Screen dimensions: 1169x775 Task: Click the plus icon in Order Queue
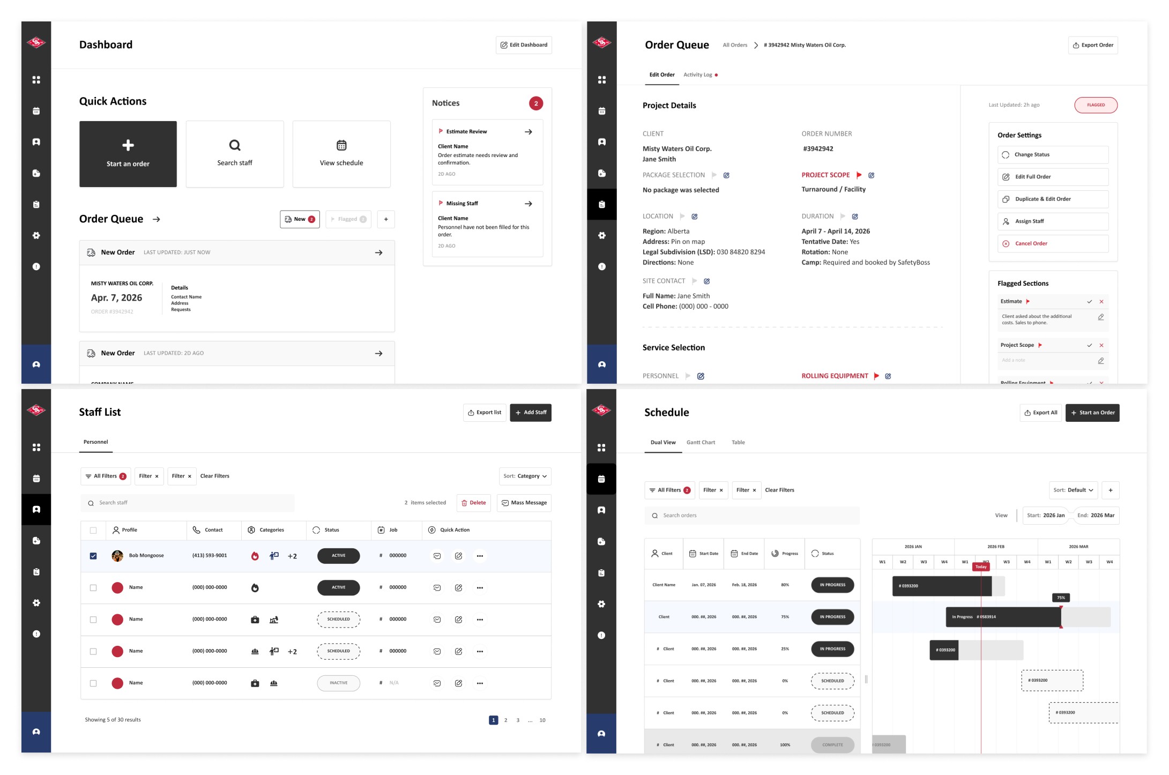pos(386,219)
